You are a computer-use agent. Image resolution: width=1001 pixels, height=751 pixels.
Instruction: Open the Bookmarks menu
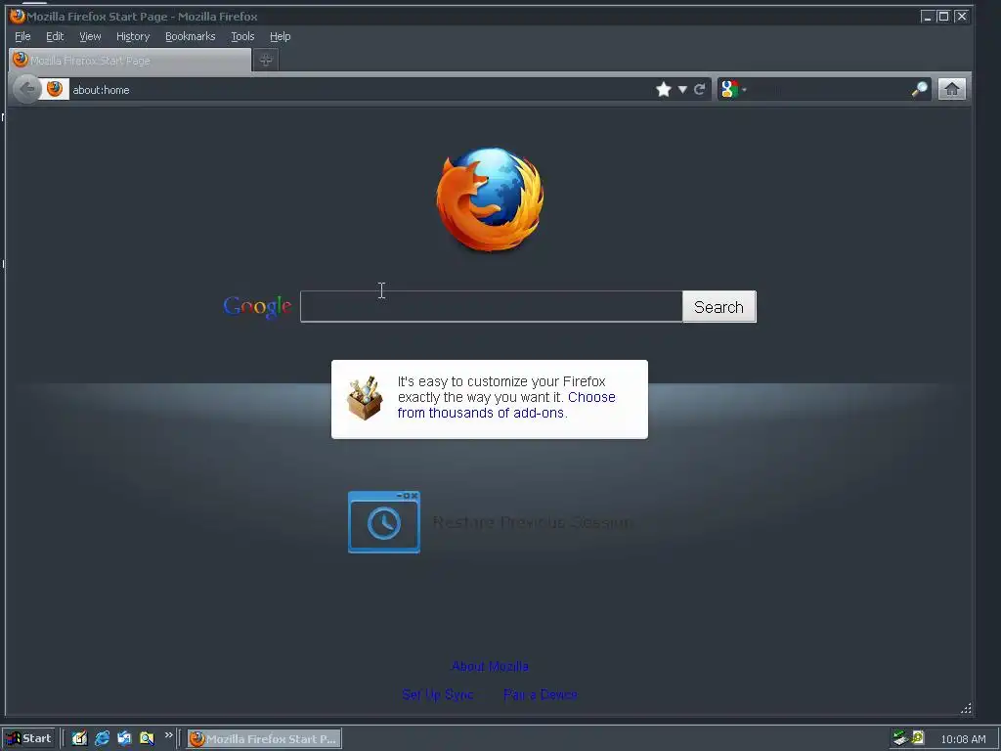coord(191,36)
